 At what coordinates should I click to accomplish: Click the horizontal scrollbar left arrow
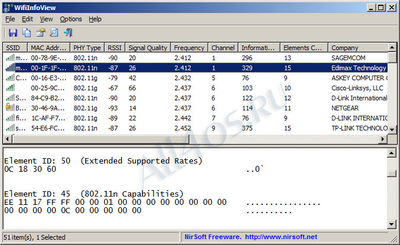(8, 139)
